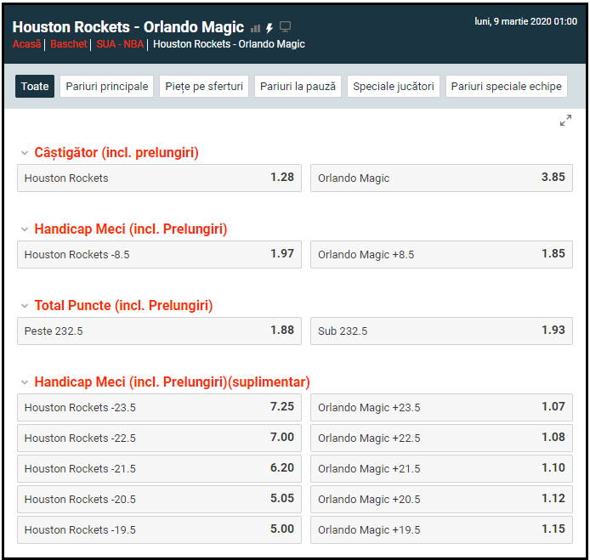Open the Baschet breadcrumb link
The height and width of the screenshot is (560, 590).
pyautogui.click(x=68, y=44)
